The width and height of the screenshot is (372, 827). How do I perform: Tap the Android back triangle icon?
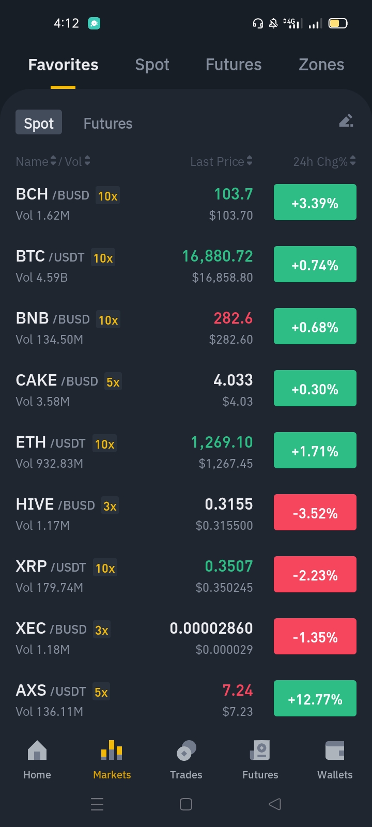tap(275, 804)
